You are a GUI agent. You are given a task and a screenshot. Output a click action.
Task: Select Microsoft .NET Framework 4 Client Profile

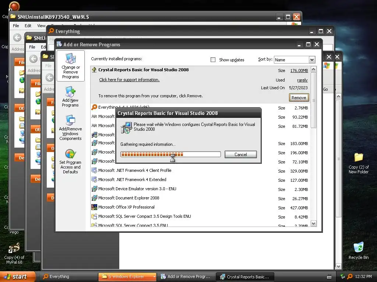pyautogui.click(x=135, y=170)
